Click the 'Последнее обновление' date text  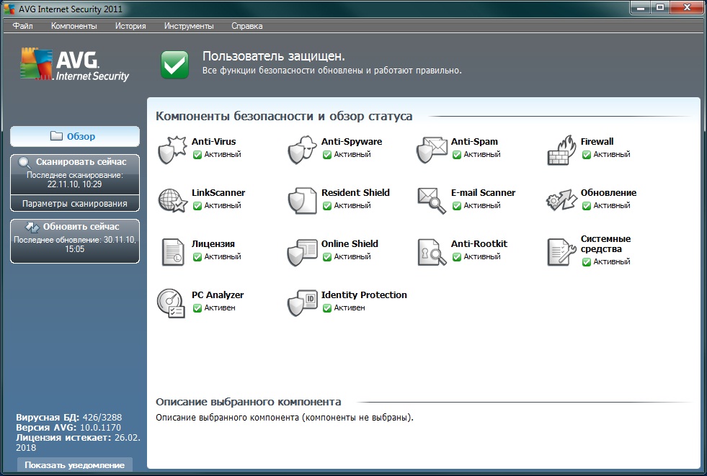pos(75,244)
